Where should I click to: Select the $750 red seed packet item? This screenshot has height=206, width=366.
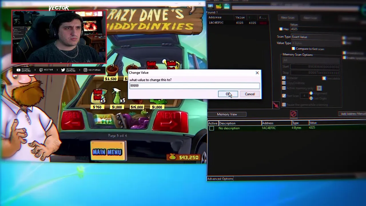tap(98, 96)
